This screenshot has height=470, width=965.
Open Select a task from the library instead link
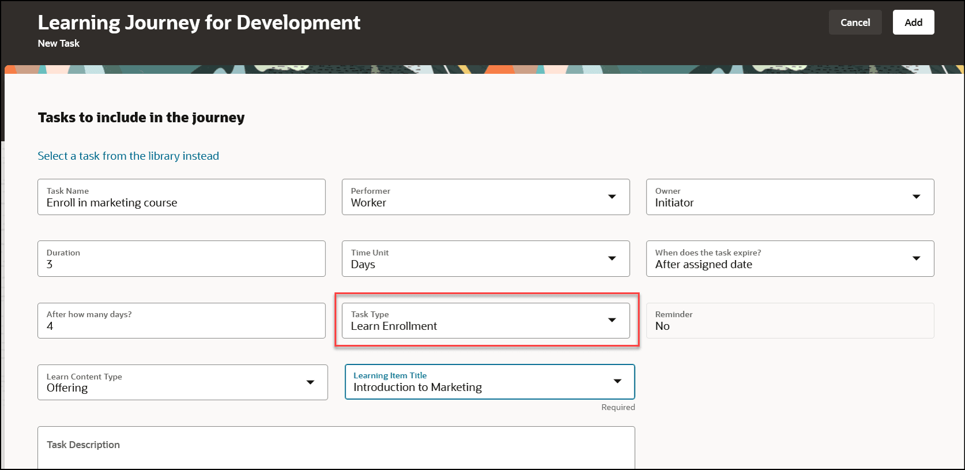pyautogui.click(x=128, y=156)
